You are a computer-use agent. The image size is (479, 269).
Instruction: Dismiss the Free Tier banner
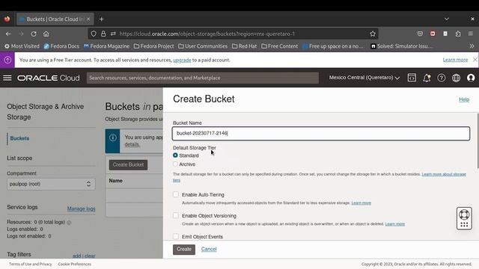[x=475, y=60]
